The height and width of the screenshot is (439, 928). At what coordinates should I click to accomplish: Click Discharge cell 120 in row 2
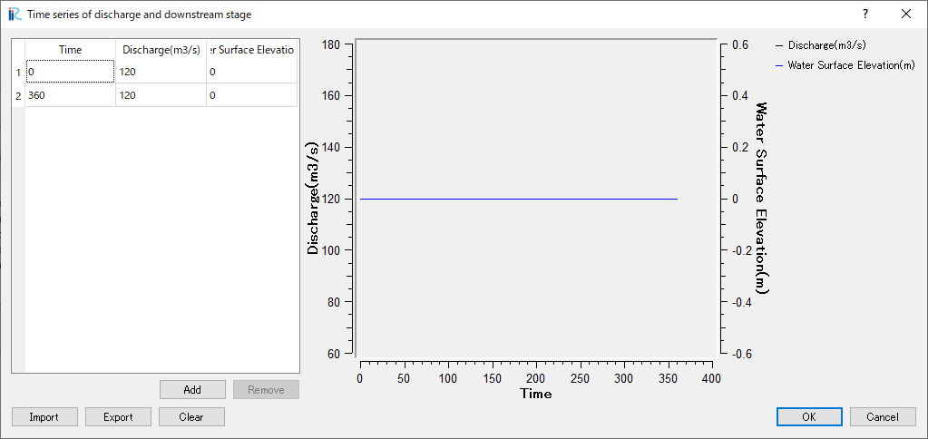(x=161, y=95)
